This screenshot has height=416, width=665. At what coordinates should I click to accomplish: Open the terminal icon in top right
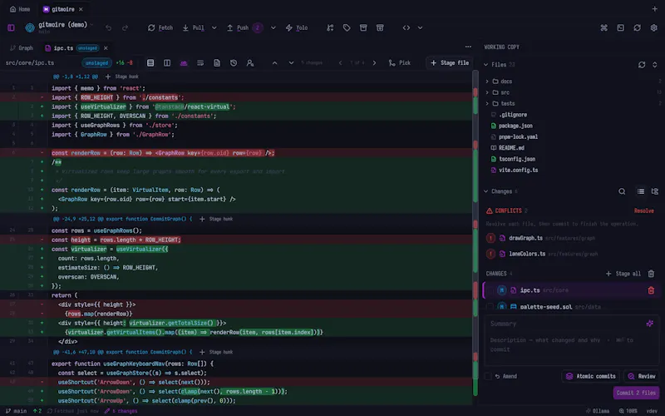pos(620,27)
